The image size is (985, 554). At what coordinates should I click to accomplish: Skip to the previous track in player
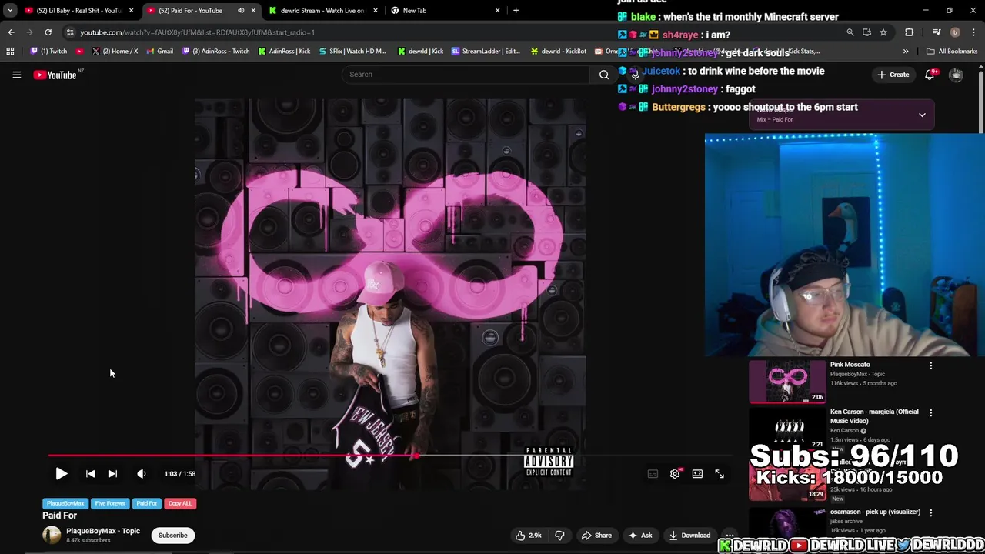90,474
